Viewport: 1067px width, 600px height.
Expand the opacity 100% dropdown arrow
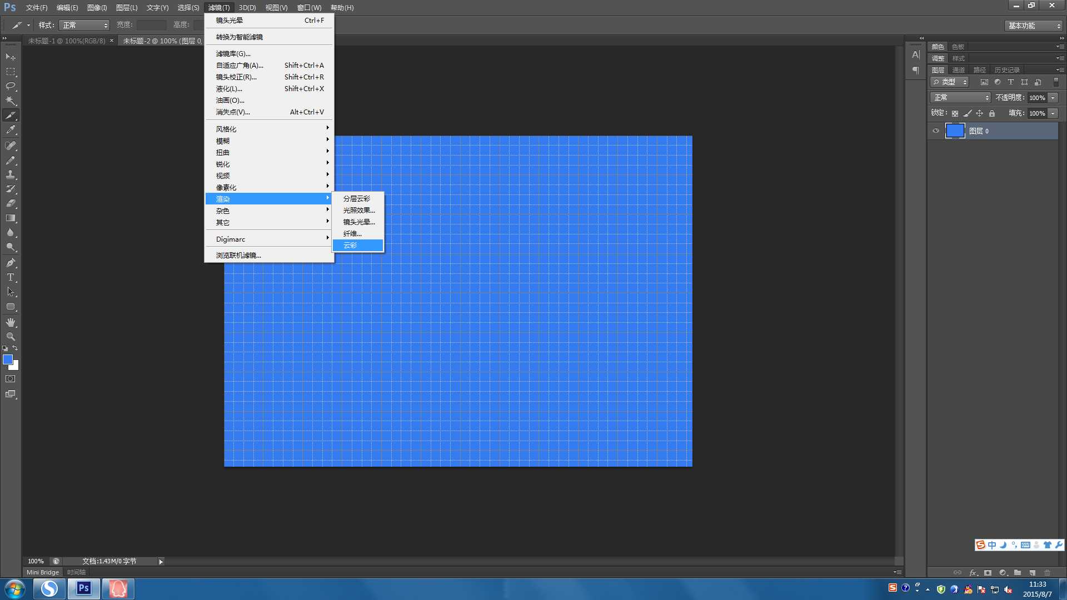point(1053,98)
